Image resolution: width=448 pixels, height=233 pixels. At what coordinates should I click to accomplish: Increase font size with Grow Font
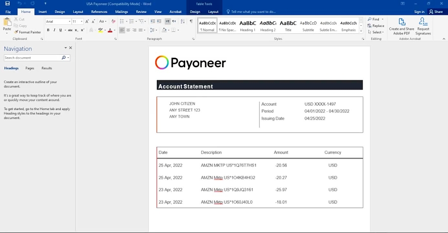87,21
